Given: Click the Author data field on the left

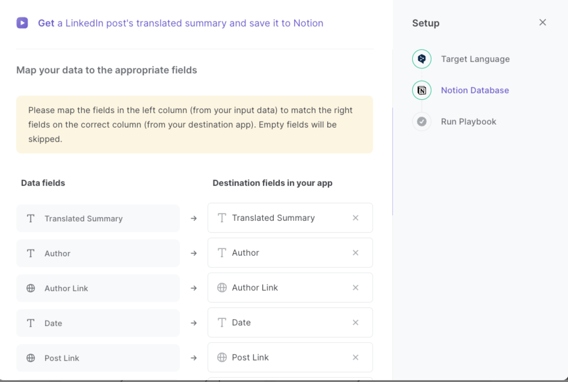Looking at the screenshot, I should pos(98,253).
